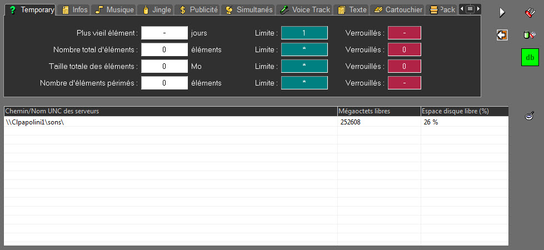Image resolution: width=544 pixels, height=250 pixels.
Task: Click the Plus vieil élément Limite field
Action: coord(305,33)
